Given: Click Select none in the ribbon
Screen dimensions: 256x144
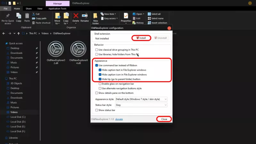Looking at the screenshot, I should pyautogui.click(x=156, y=19).
